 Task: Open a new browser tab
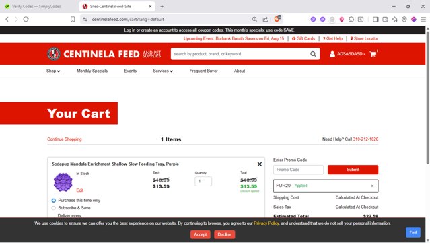point(162,6)
